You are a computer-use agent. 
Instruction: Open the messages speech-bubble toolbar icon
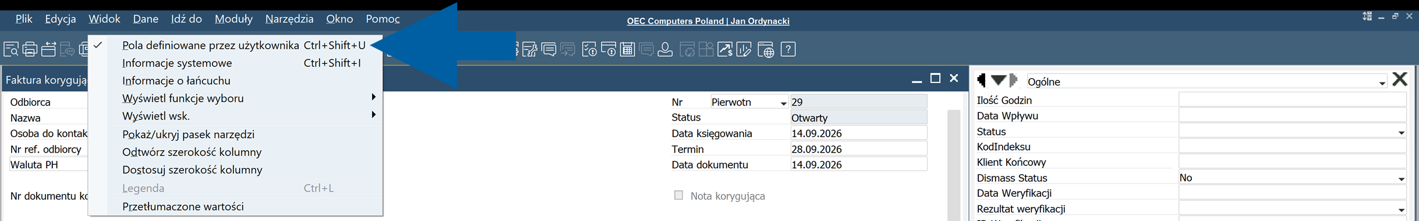pos(549,49)
